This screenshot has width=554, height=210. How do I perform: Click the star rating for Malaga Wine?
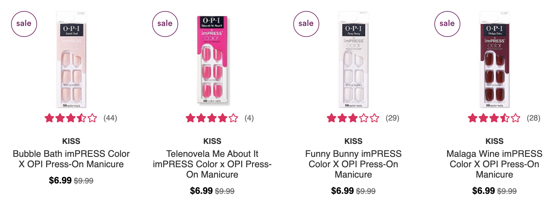point(494,118)
